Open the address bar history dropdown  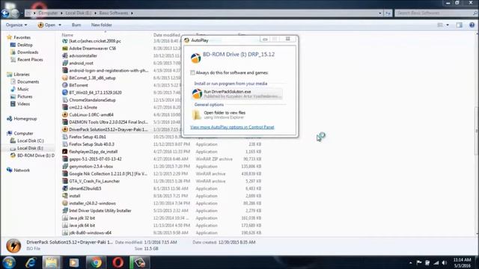pyautogui.click(x=380, y=13)
